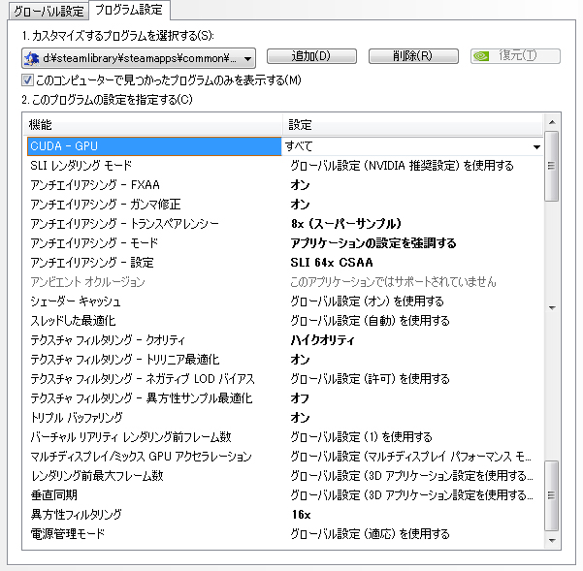Select the CUDA - GPU row
The width and height of the screenshot is (583, 571).
tap(154, 146)
